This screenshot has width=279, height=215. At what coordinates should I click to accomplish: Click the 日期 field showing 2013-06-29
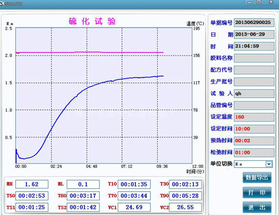(x=254, y=34)
